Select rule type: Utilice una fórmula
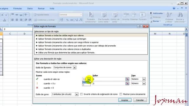This screenshot has width=189, height=106. tap(91, 52)
